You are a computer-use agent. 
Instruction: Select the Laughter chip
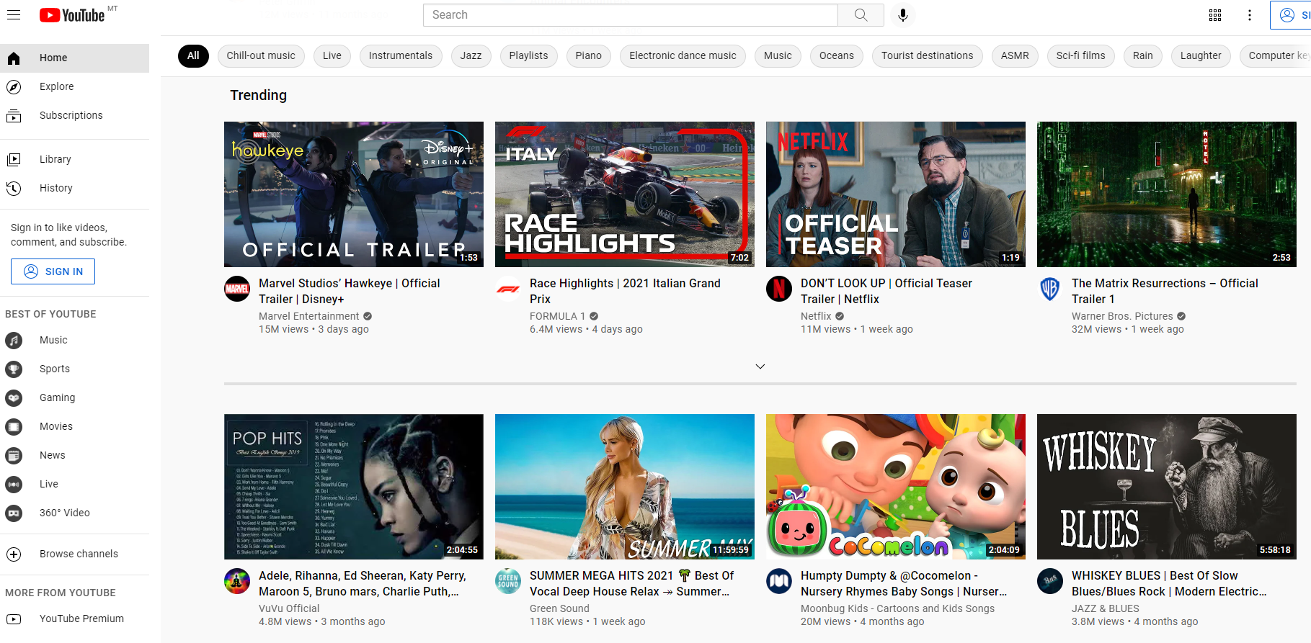coord(1201,55)
